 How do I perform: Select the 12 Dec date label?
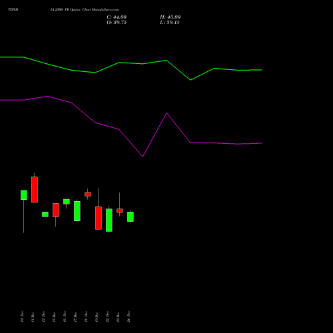click(43, 316)
